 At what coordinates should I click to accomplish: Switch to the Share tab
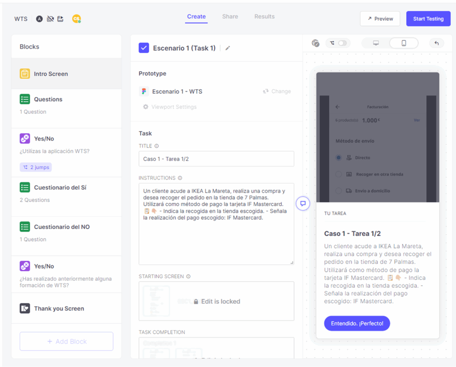230,16
